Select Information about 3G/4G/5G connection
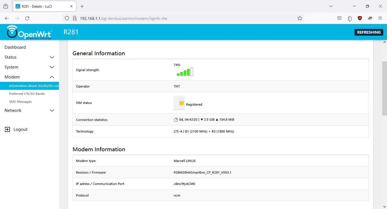This screenshot has width=387, height=209. pyautogui.click(x=29, y=86)
